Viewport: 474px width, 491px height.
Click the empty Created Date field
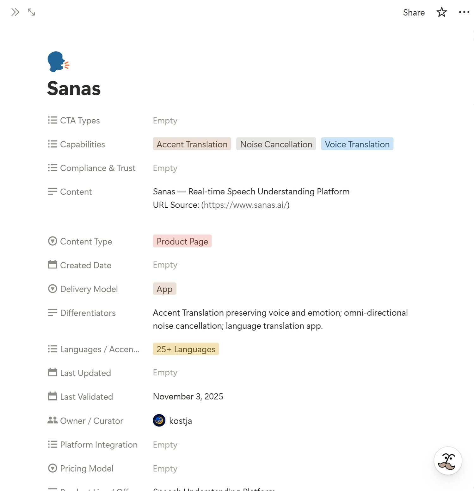click(165, 265)
